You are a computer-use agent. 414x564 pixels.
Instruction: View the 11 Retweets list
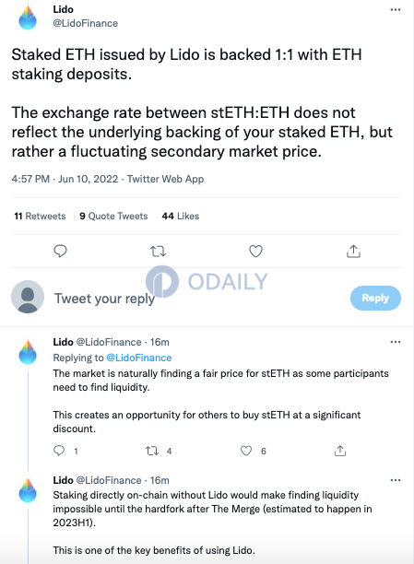tap(40, 216)
